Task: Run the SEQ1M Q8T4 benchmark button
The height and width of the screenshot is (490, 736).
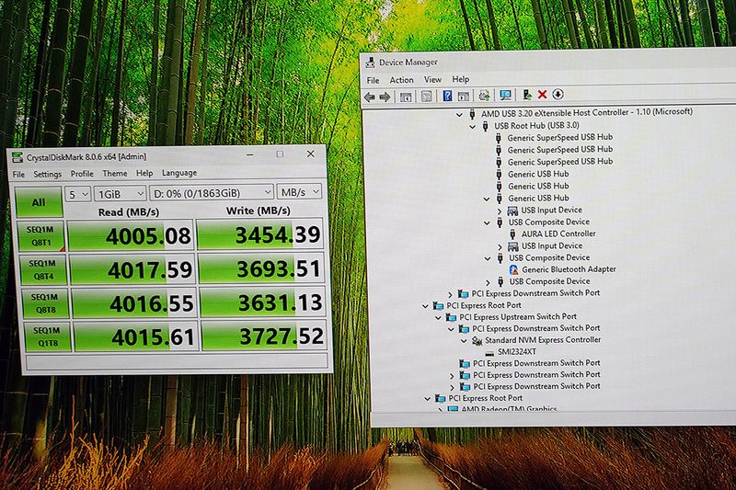Action: [43, 269]
